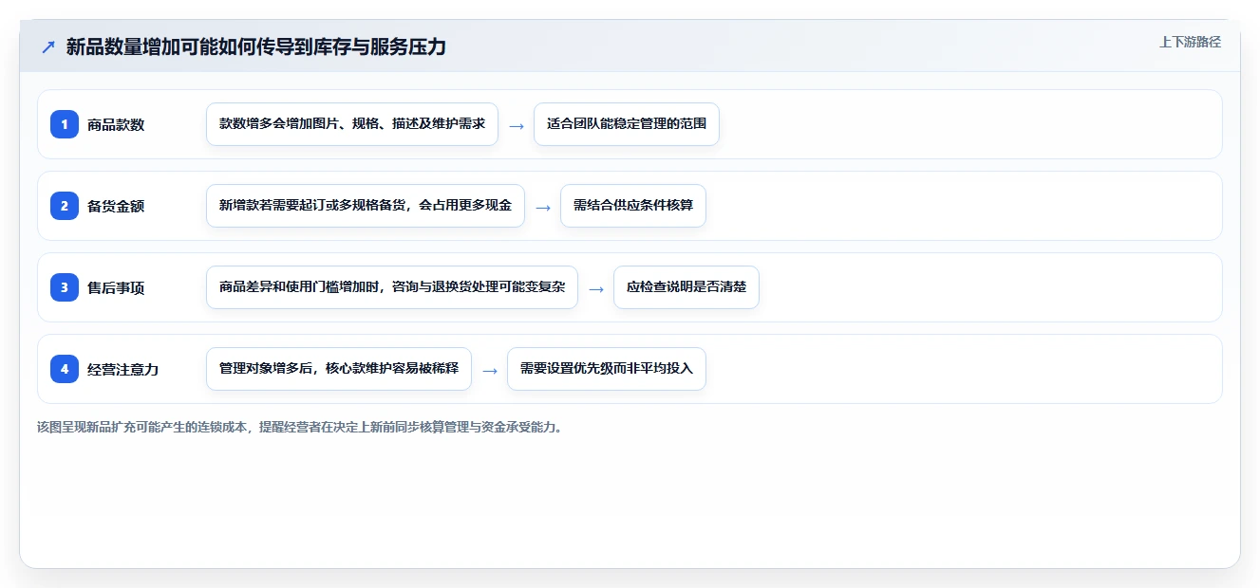The height and width of the screenshot is (588, 1260).
Task: Select the 售后事项 row label
Action: click(116, 287)
